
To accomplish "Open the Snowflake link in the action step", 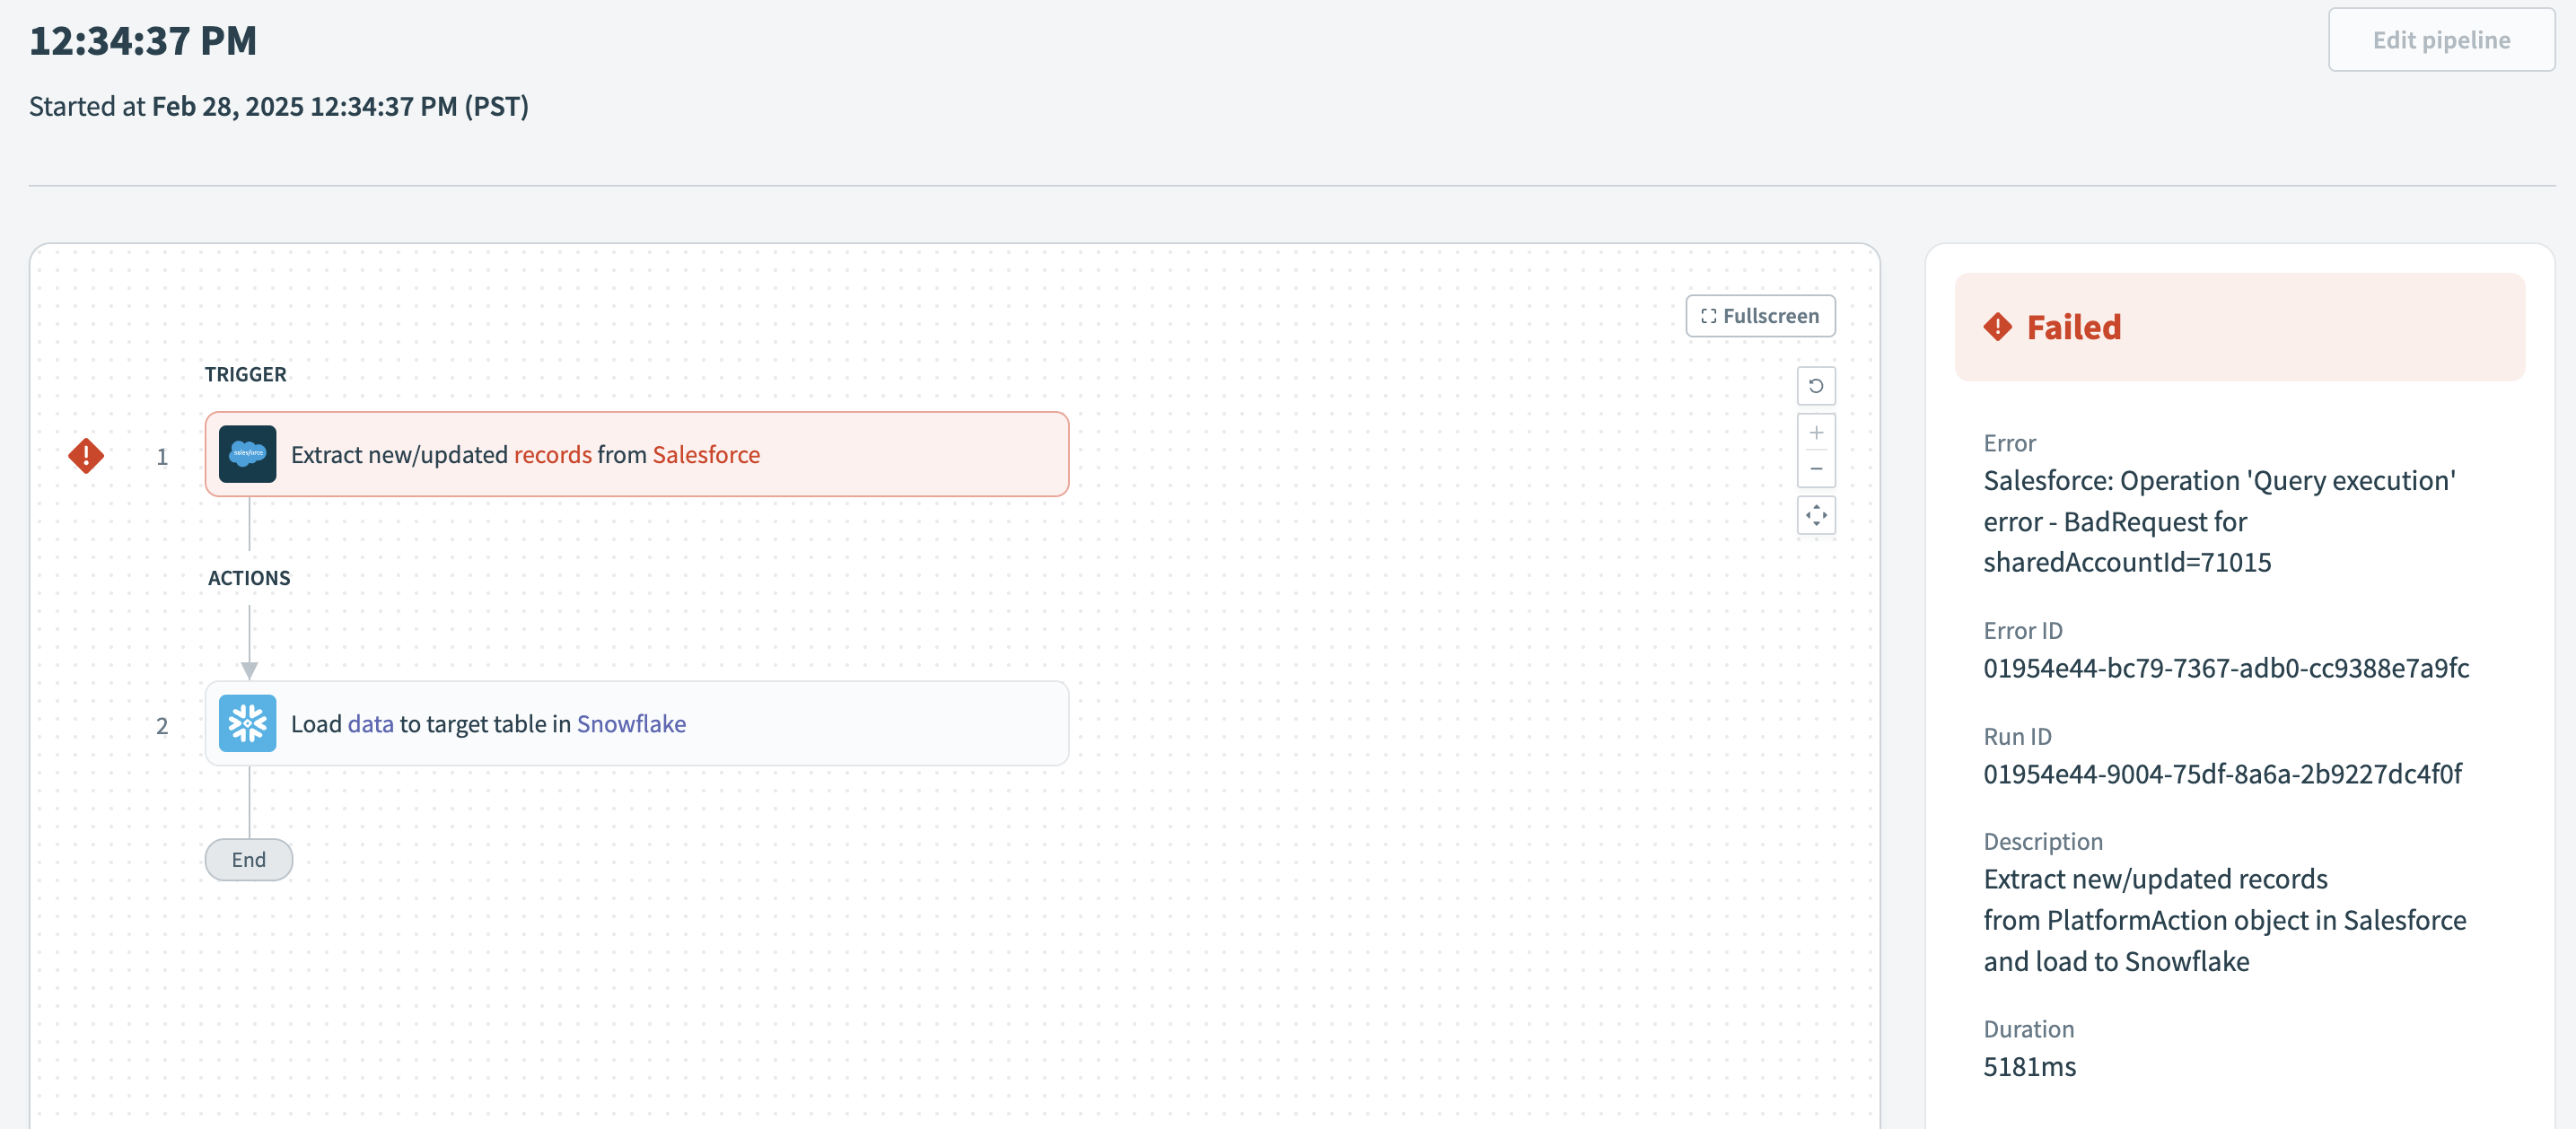I will (631, 723).
